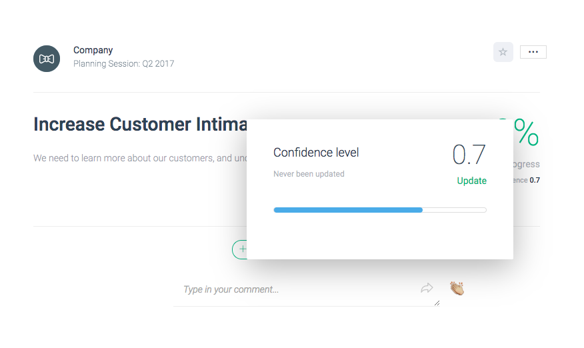Click the comment box resize handle
Image resolution: width=584 pixels, height=348 pixels.
pyautogui.click(x=437, y=303)
